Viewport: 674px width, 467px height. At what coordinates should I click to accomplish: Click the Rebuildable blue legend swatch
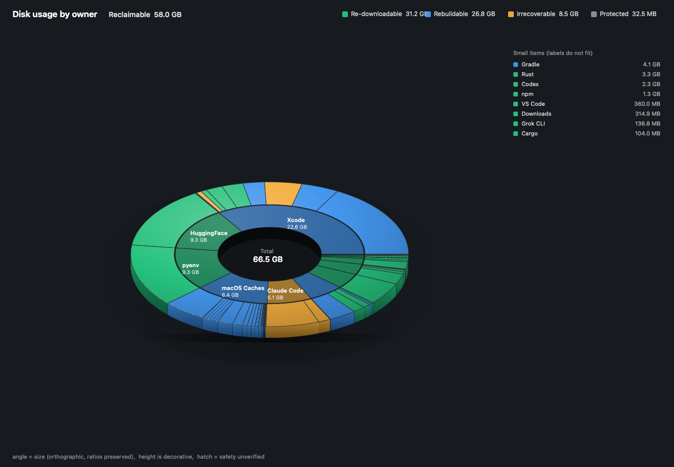428,14
